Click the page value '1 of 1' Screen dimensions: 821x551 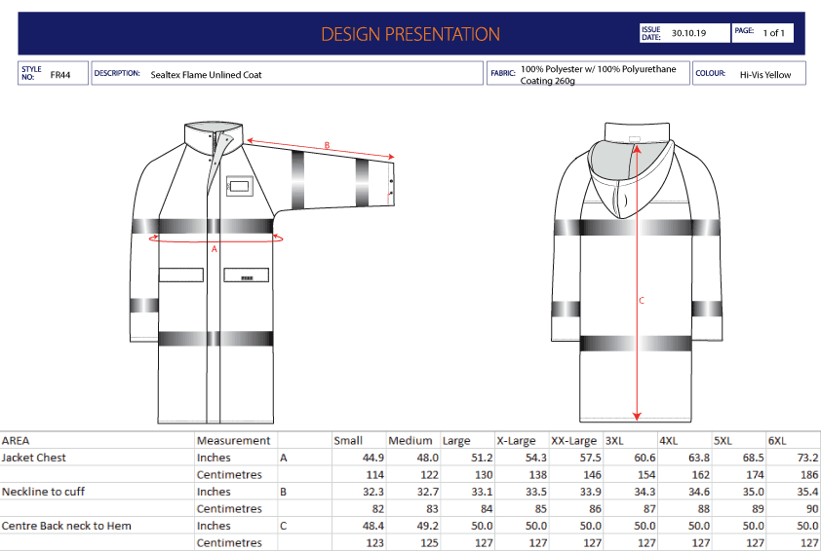tap(774, 33)
